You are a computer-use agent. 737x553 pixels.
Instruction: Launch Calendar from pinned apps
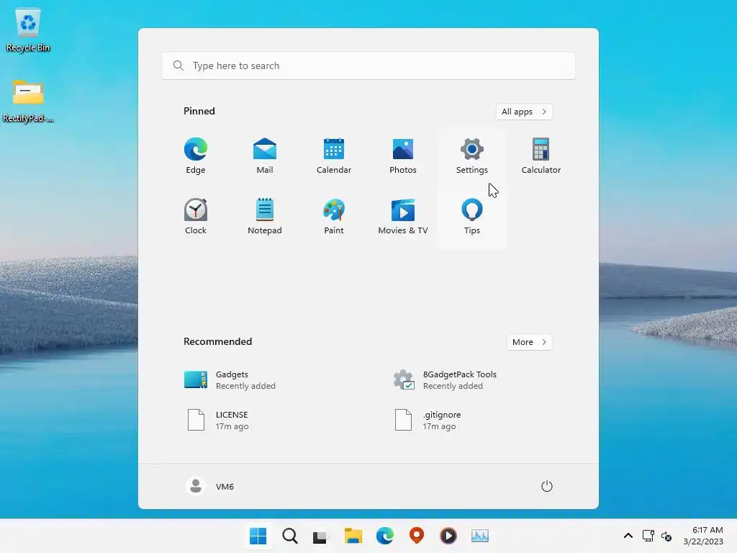[334, 156]
